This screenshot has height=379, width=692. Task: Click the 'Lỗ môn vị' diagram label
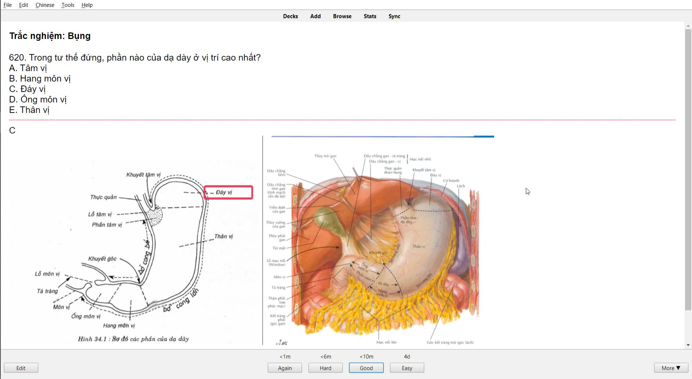coord(47,274)
